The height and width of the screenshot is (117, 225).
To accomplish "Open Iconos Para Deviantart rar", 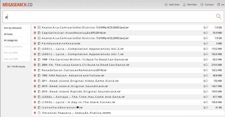I will tap(62, 107).
